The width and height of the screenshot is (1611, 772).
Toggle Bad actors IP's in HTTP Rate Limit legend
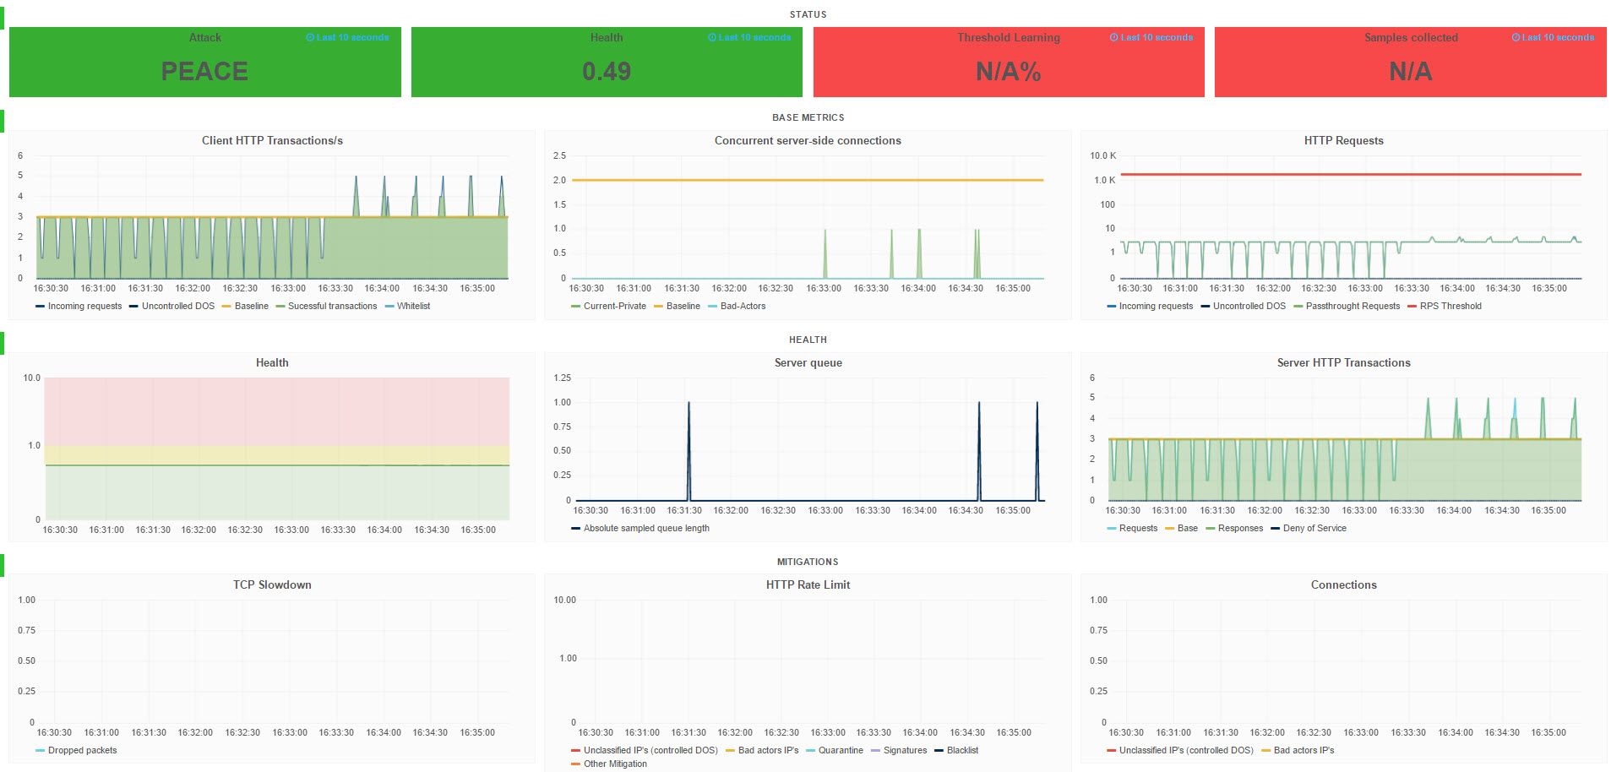point(768,751)
